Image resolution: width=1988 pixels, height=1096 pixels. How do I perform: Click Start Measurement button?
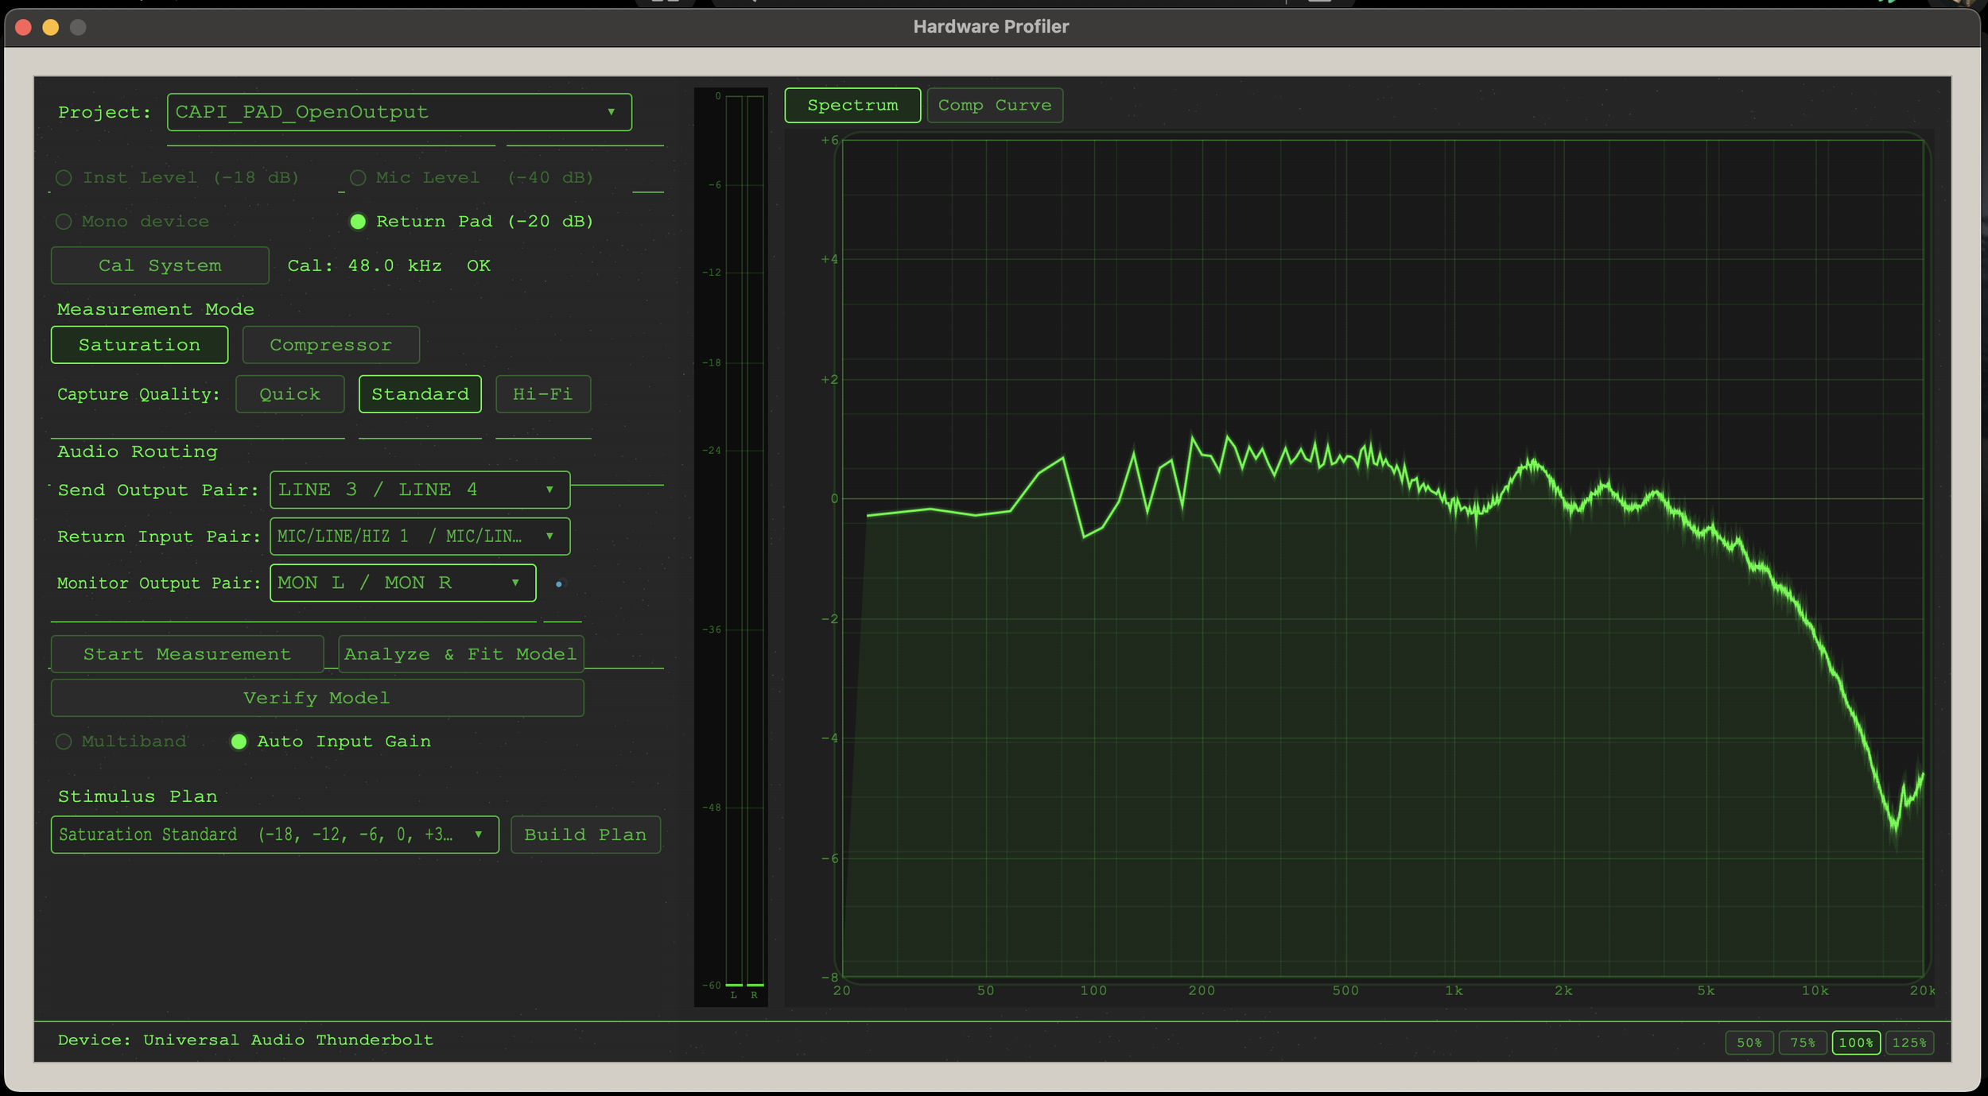click(187, 654)
